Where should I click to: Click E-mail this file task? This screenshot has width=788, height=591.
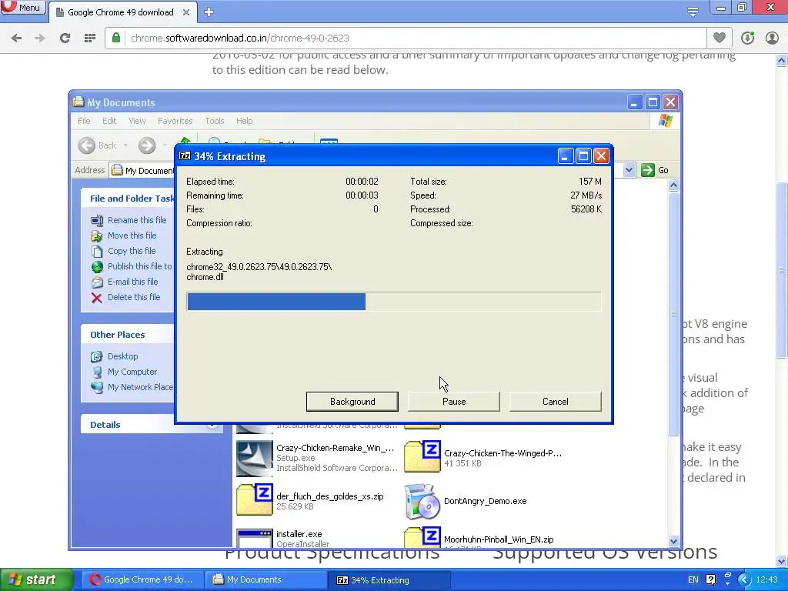[x=132, y=282]
